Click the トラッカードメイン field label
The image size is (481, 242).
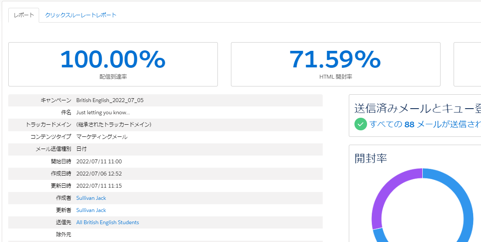click(x=48, y=125)
